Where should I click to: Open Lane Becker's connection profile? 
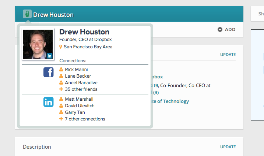pos(78,76)
